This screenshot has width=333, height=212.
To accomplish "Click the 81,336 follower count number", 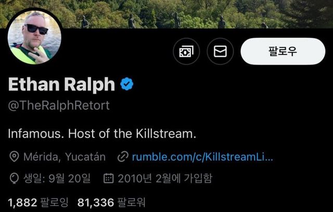I will [x=96, y=202].
